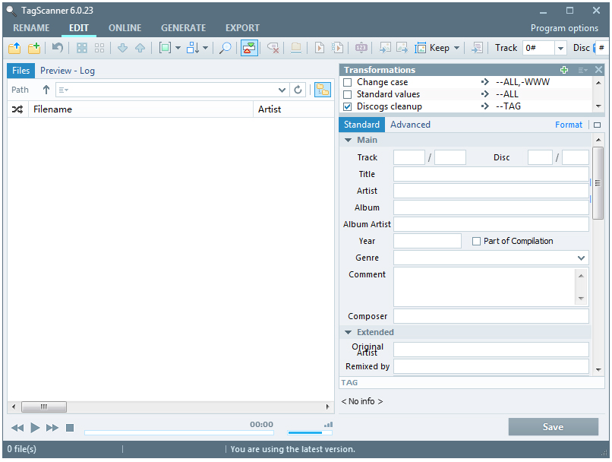Click the tan folder cover icon

point(296,48)
